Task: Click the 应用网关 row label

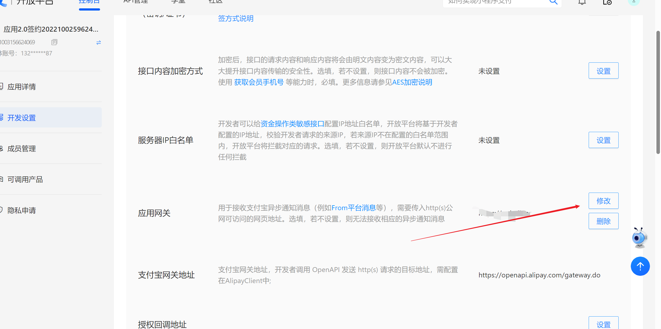Action: coord(154,213)
